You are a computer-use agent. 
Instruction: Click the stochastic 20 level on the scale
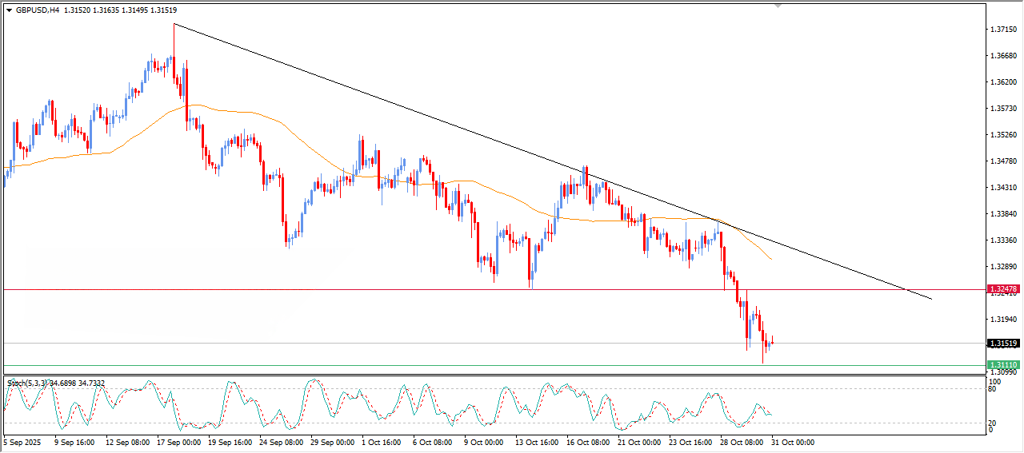pyautogui.click(x=994, y=423)
